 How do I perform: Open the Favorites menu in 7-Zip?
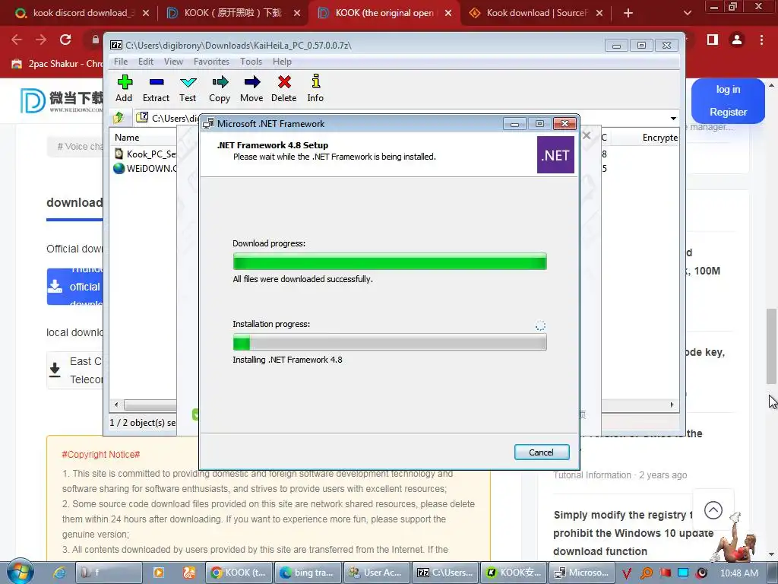(211, 62)
